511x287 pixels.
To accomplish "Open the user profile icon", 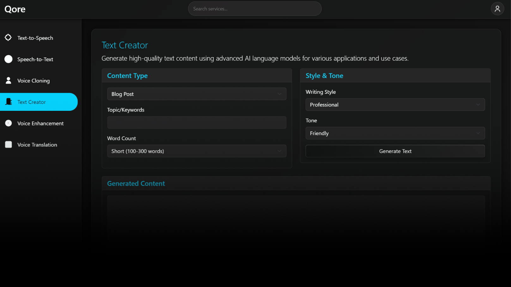I will (x=497, y=9).
